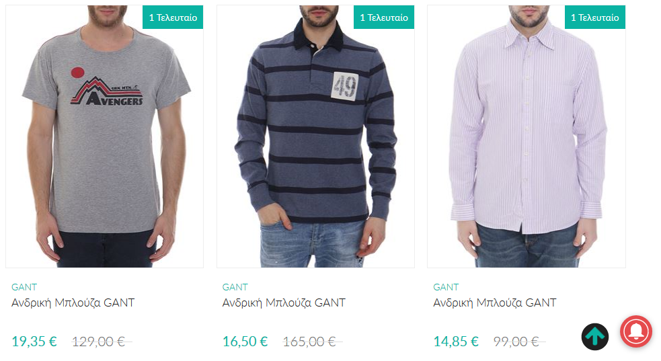
Task: Open the Ανδρική Μπλούζα GANT title for the lilac shirt
Action: [x=495, y=303]
